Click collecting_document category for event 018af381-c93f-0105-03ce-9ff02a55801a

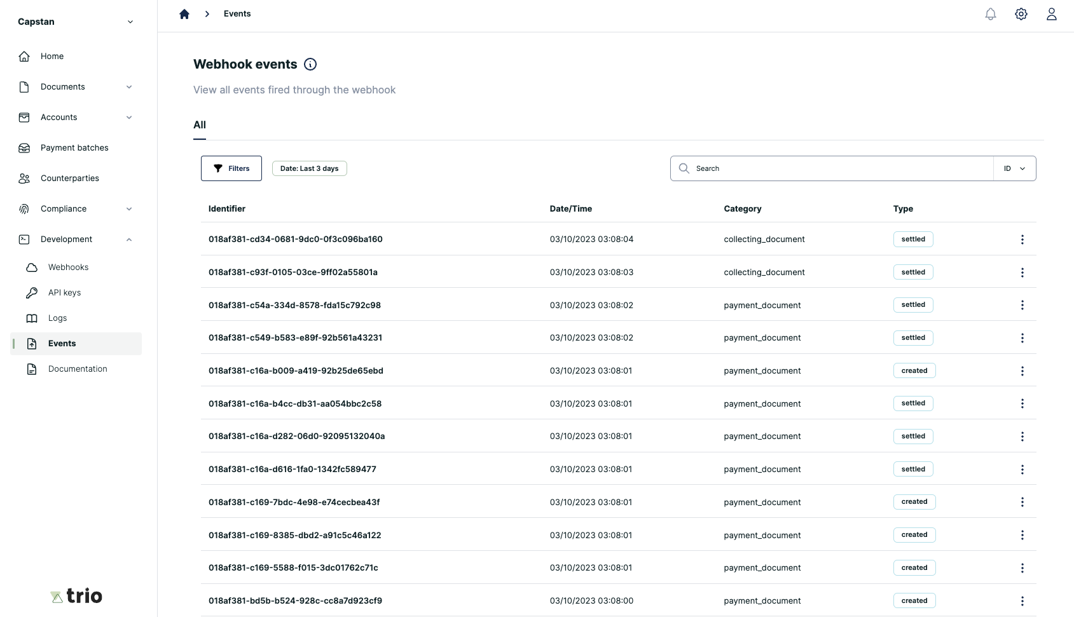pyautogui.click(x=764, y=273)
